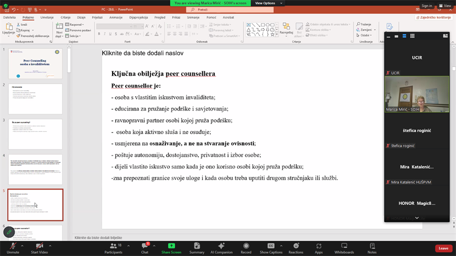The image size is (456, 256).
Task: Switch to the Dijaprojekcija ribbon tab
Action: (138, 18)
